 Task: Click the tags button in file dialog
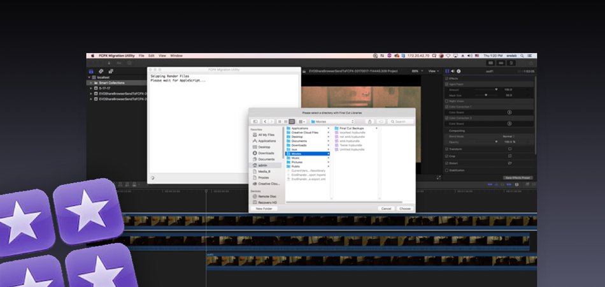point(380,122)
